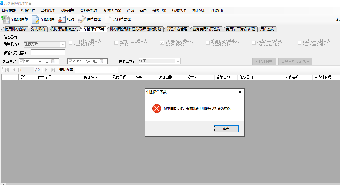This screenshot has width=340, height=185.
Task: Click 确定 in the error dialog
Action: (226, 129)
